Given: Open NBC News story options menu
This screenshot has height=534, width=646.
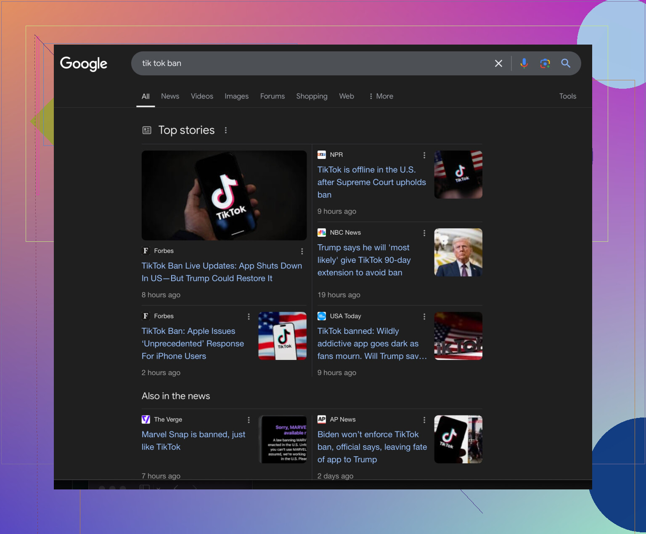Looking at the screenshot, I should pos(424,233).
